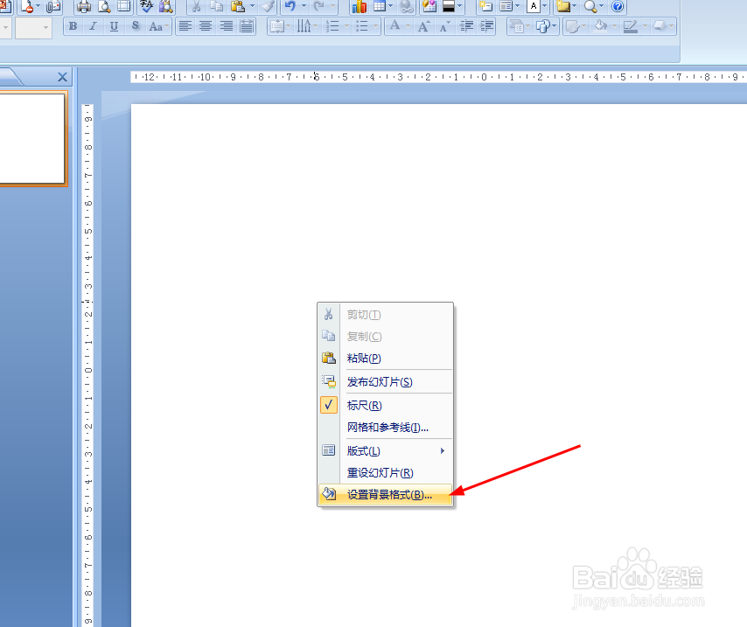Open the bulleted list button
The width and height of the screenshot is (747, 627).
point(362,26)
